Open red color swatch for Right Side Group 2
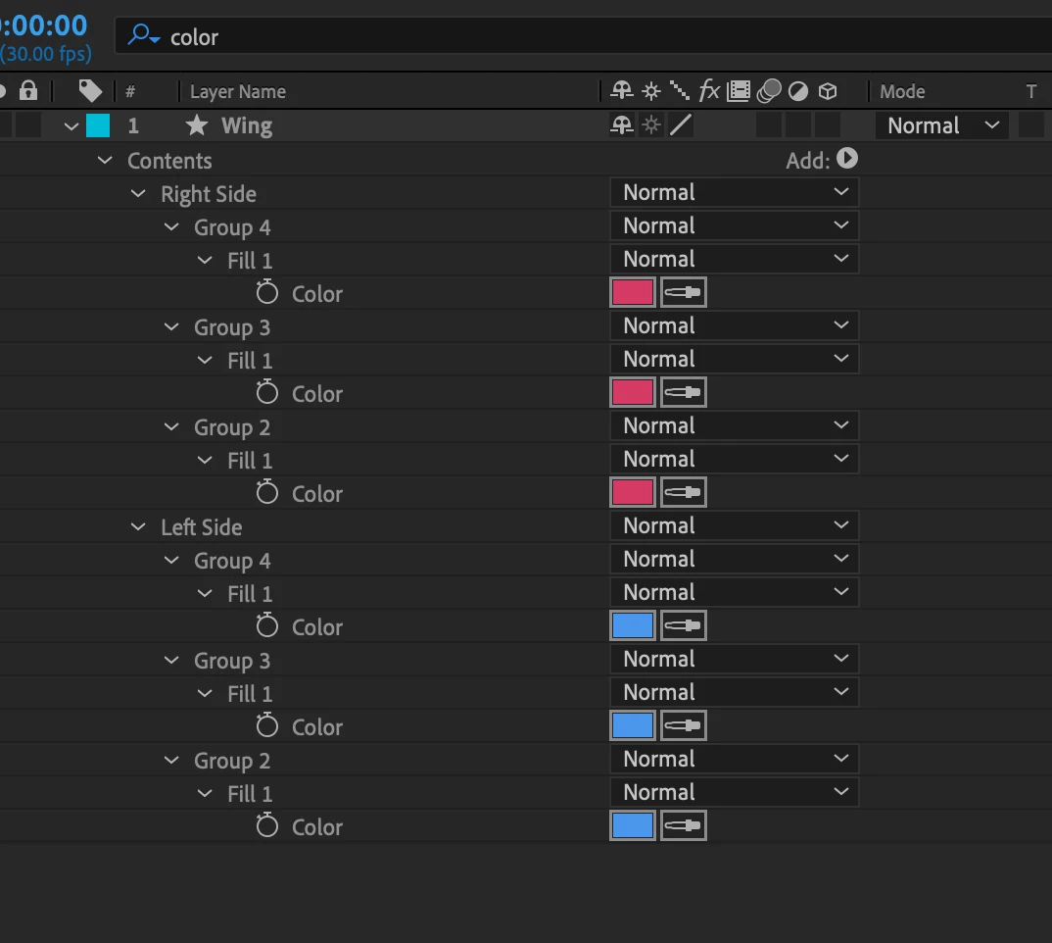The image size is (1052, 943). coord(632,492)
